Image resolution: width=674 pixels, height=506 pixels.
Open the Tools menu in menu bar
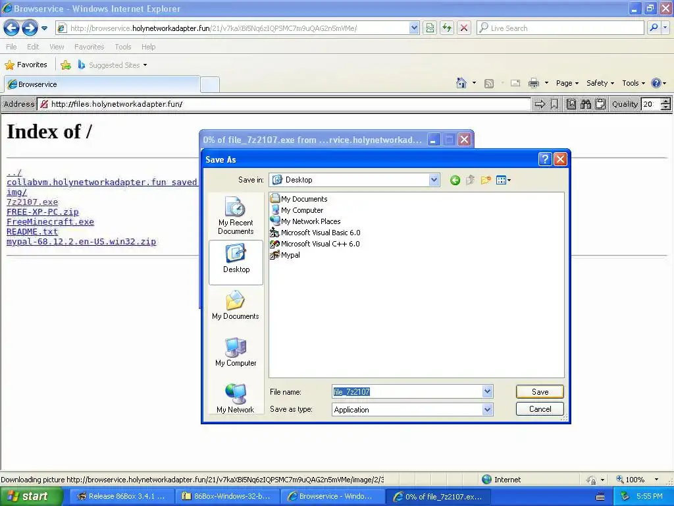123,47
